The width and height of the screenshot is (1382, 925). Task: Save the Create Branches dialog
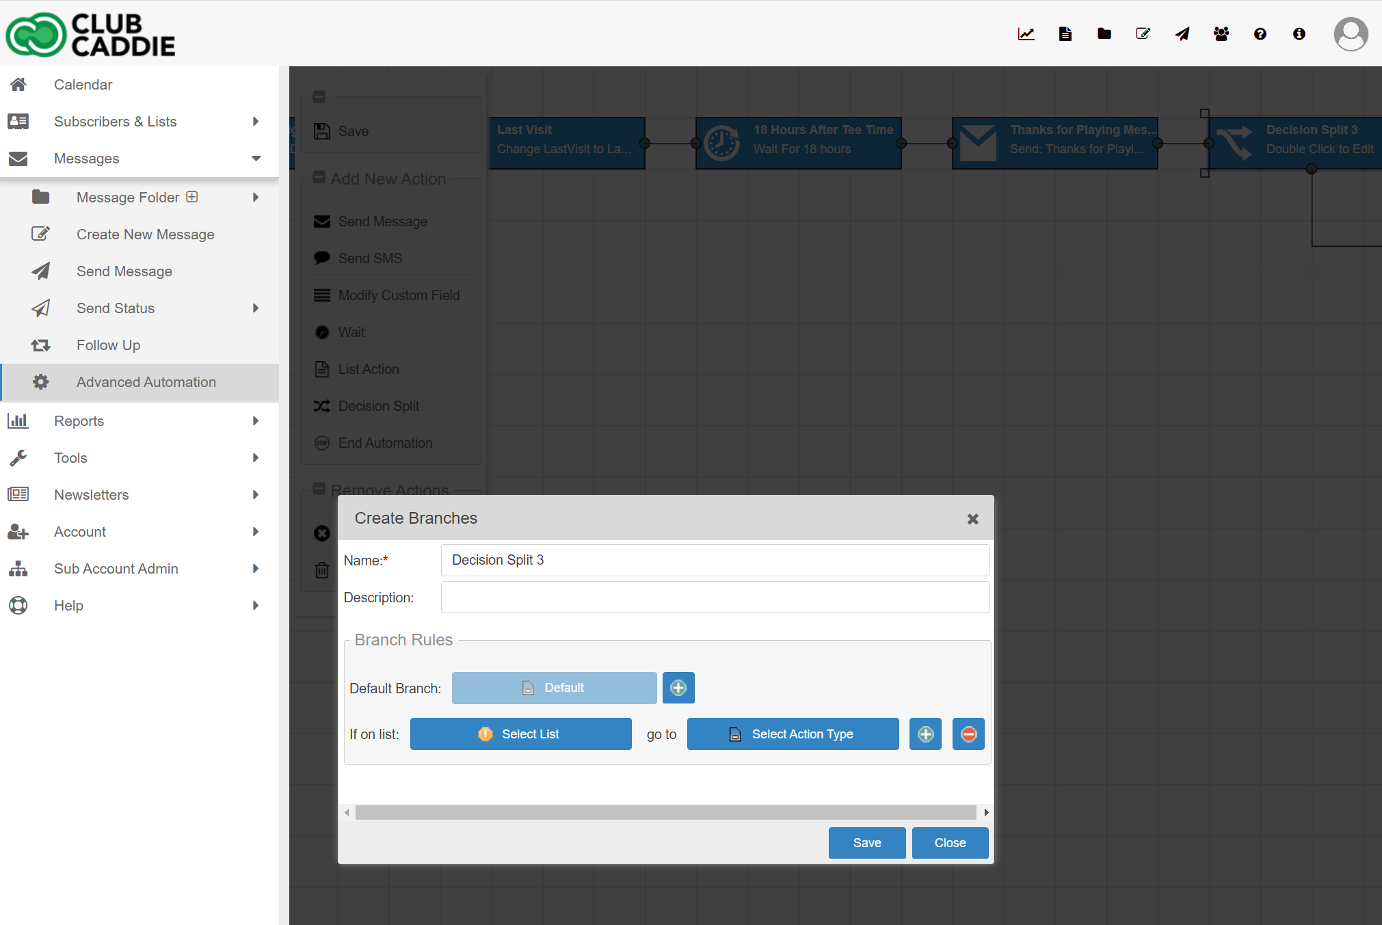click(866, 843)
